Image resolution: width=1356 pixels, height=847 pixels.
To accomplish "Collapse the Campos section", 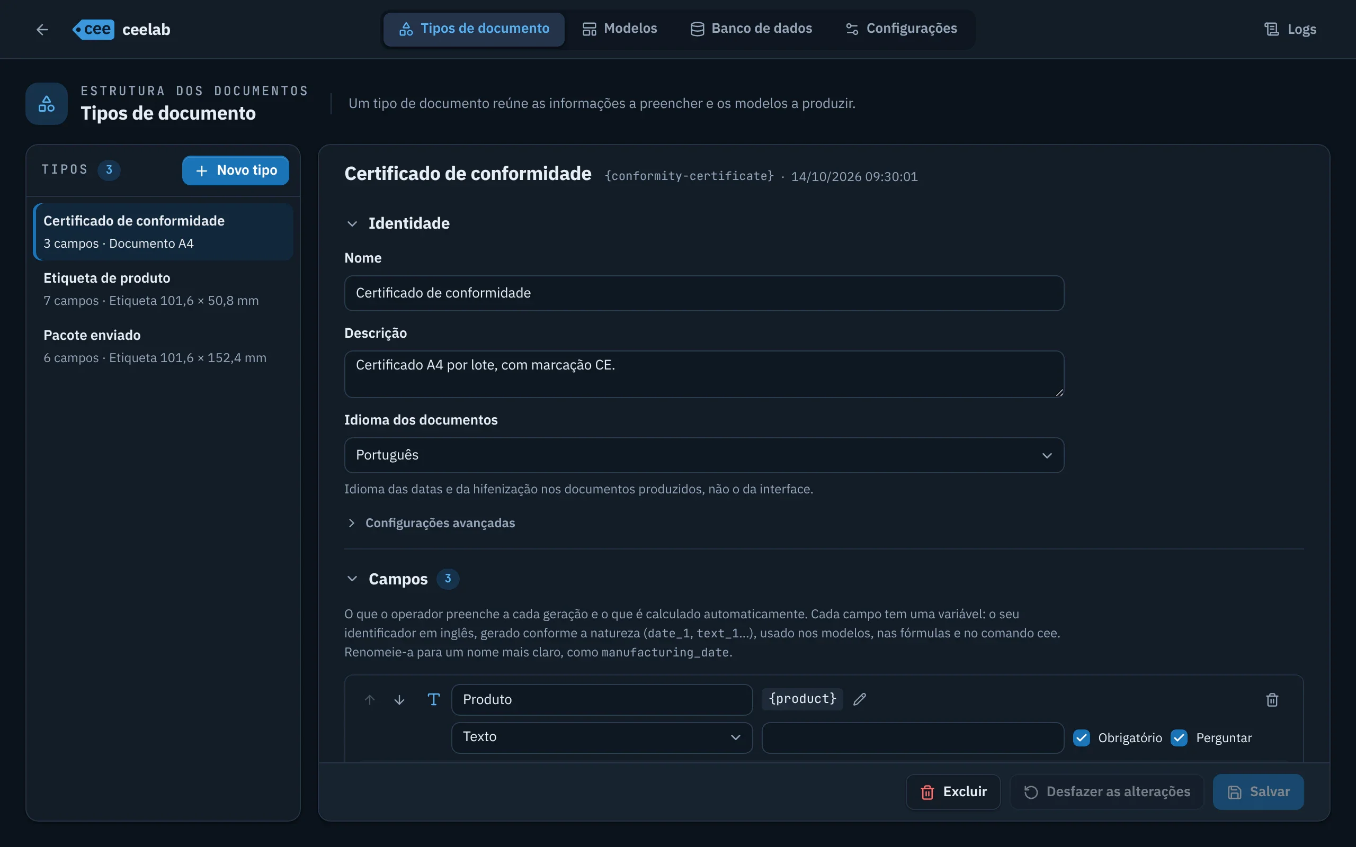I will 352,579.
